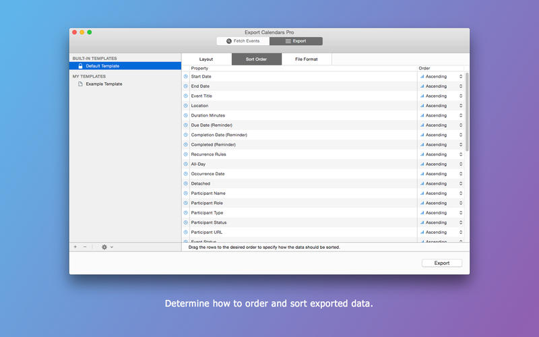The width and height of the screenshot is (539, 337).
Task: Click the clock icon beside All-Day
Action: click(186, 164)
